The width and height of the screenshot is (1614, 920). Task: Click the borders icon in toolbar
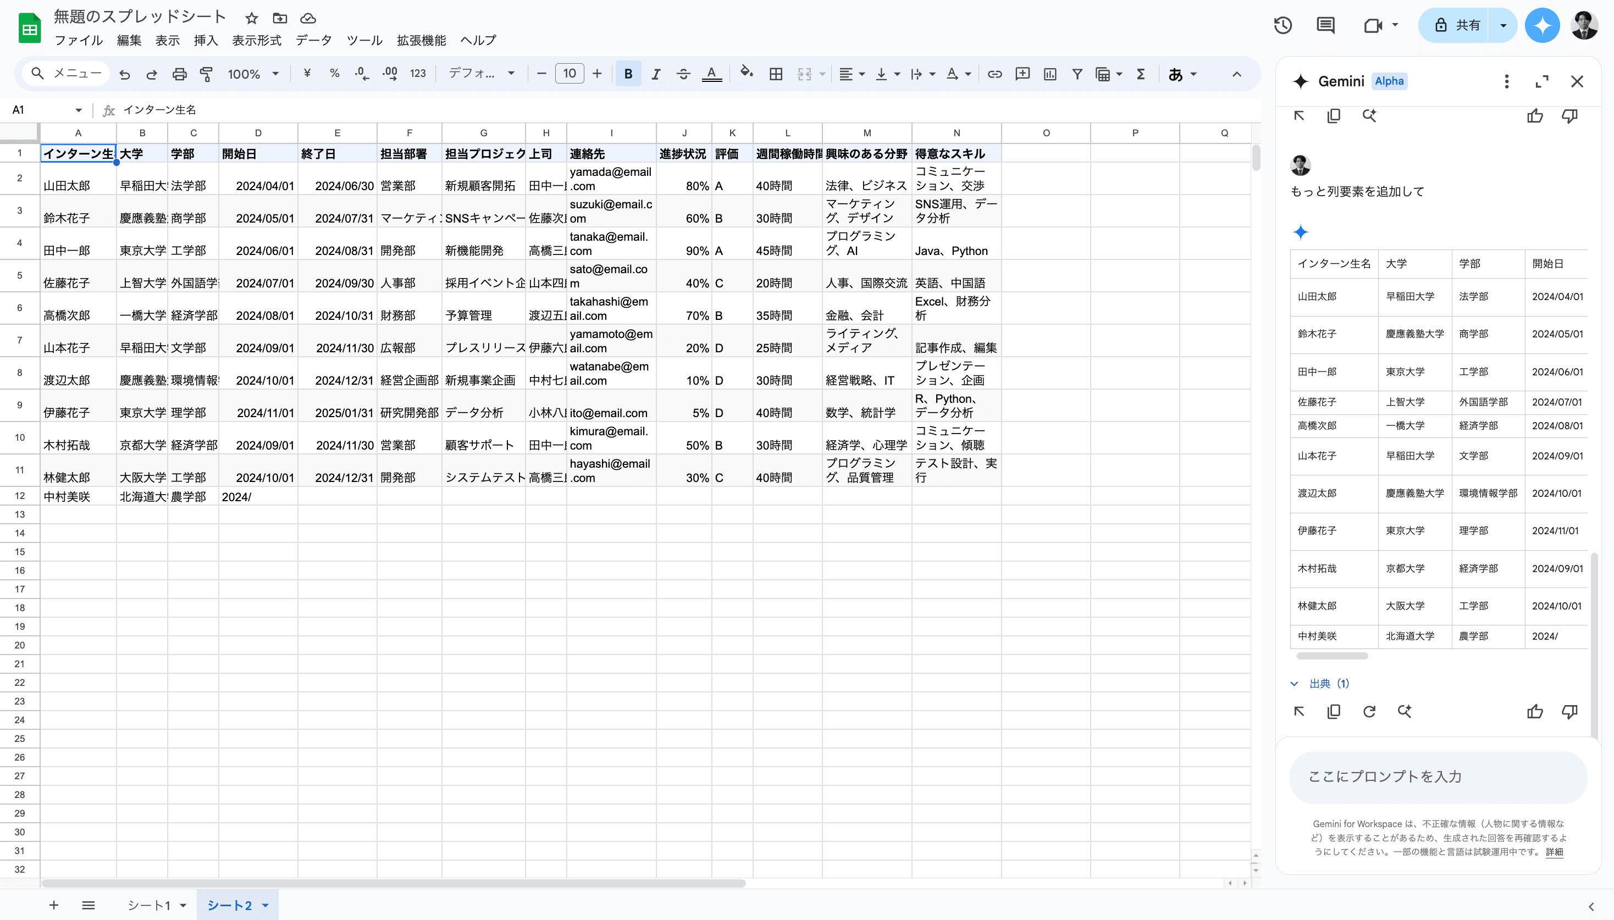pyautogui.click(x=776, y=74)
